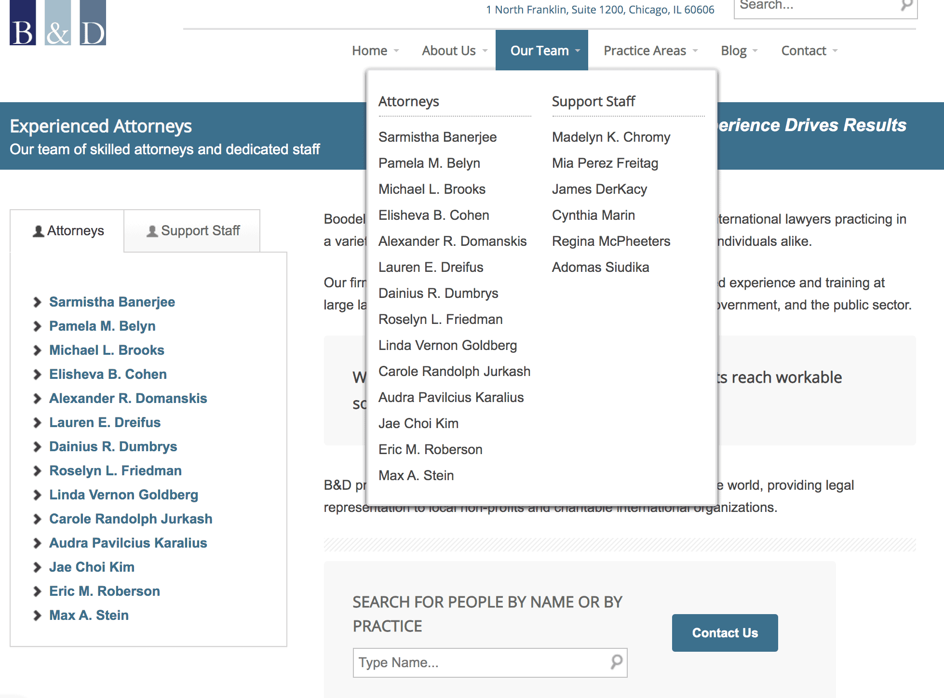Click the firm address link

(600, 10)
